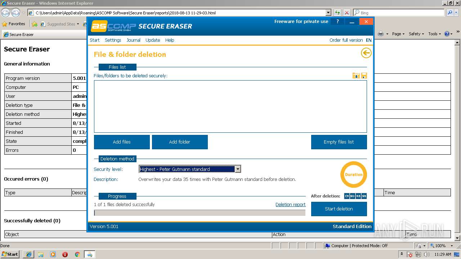Click the IE print icon

(x=381, y=34)
